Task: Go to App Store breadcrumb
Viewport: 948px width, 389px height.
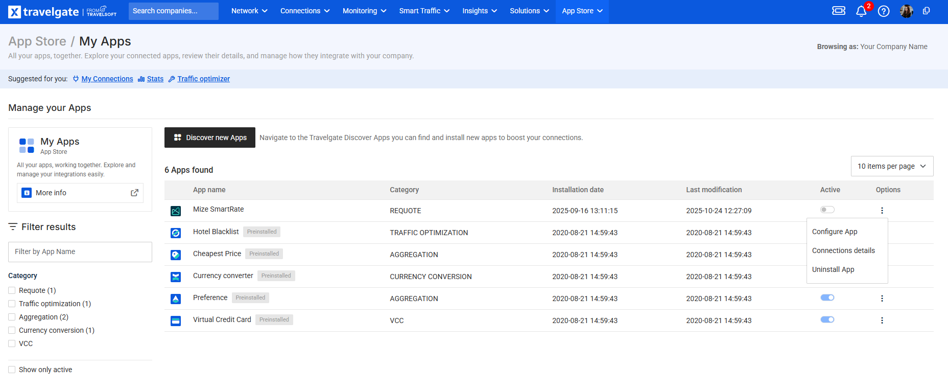Action: (x=37, y=41)
